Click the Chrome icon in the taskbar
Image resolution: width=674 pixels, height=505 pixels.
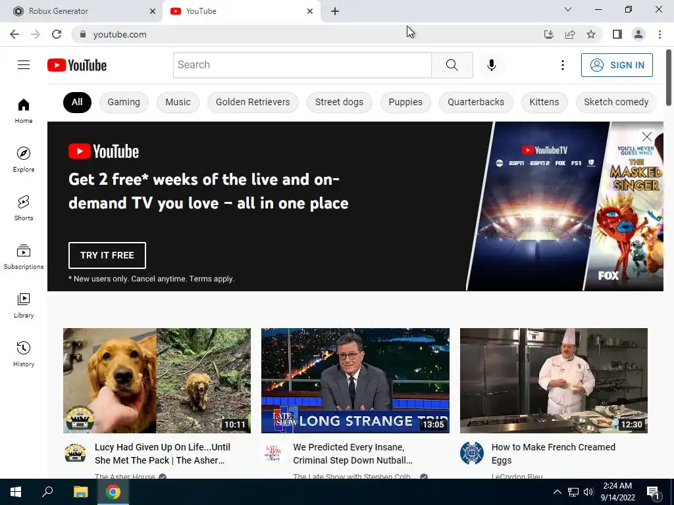(113, 492)
